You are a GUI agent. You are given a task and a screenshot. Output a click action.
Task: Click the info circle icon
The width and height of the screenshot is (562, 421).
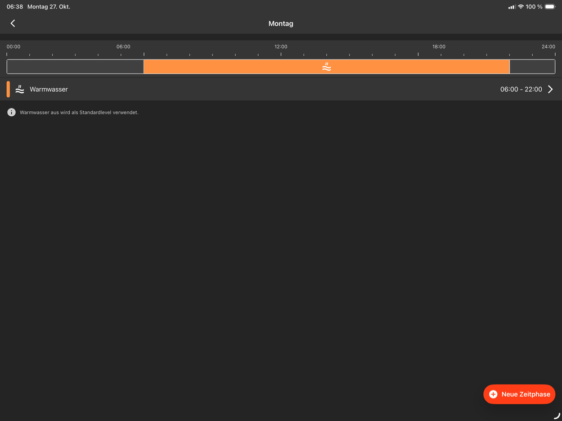[11, 112]
